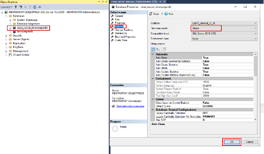The width and height of the screenshot is (264, 154).
Task: Open the Connect dropdown in Object Explorer
Action: click(x=7, y=7)
